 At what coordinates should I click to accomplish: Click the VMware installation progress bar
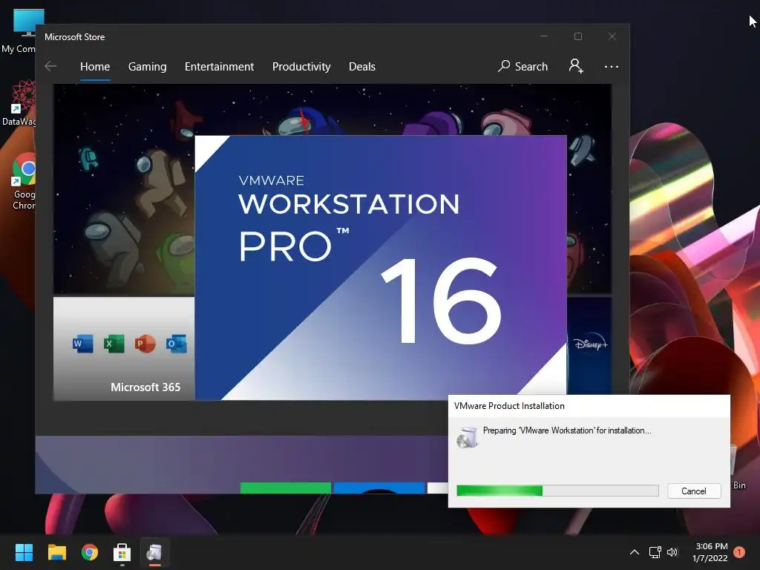(557, 491)
